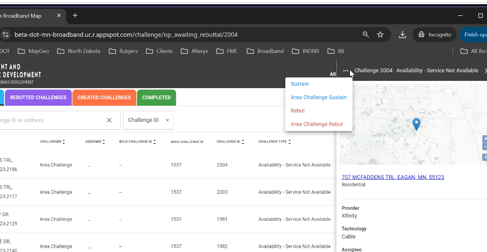Image resolution: width=487 pixels, height=252 pixels.
Task: Open the Completed tab
Action: 156,98
